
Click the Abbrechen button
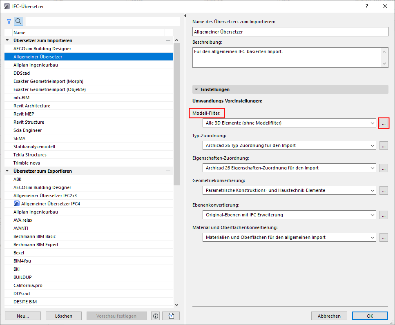[x=329, y=316]
